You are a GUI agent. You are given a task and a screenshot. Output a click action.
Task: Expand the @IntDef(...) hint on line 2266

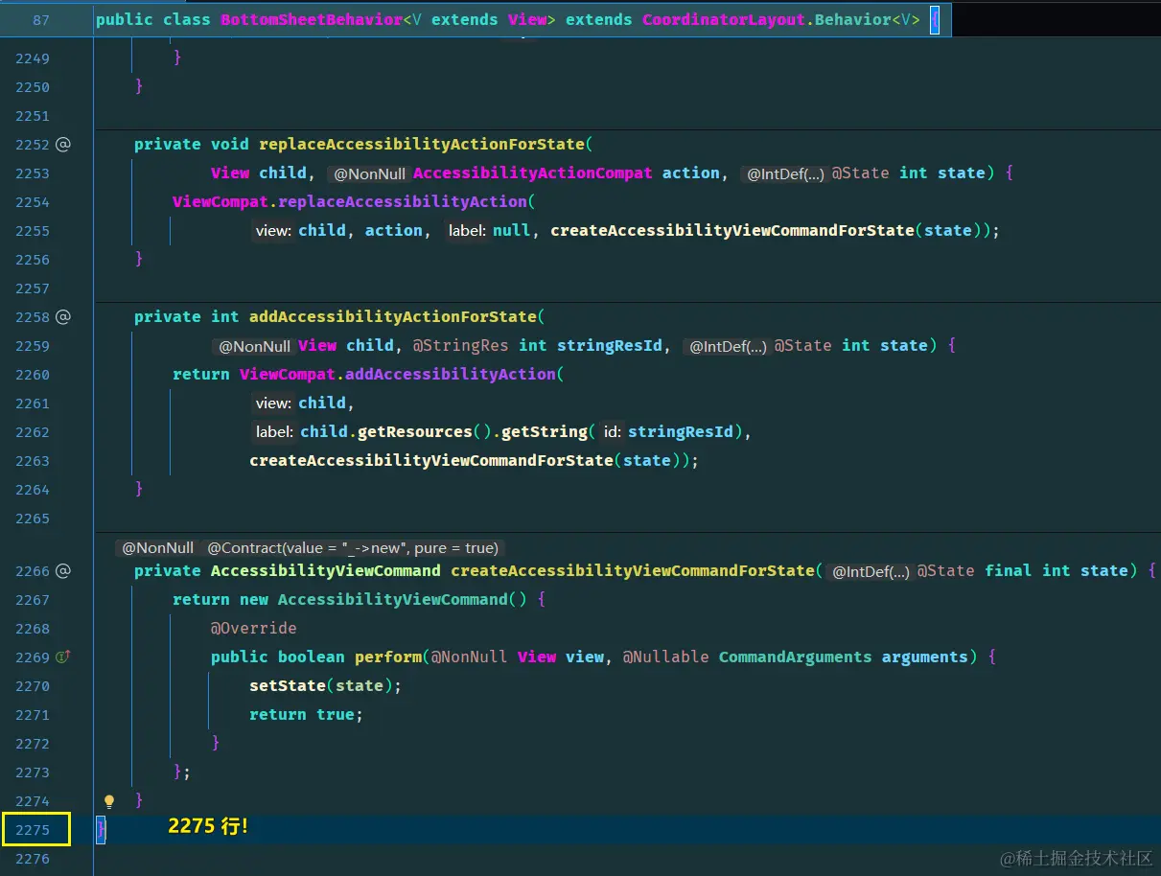pyautogui.click(x=870, y=572)
